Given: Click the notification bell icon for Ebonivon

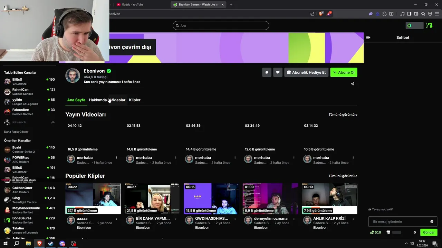Looking at the screenshot, I should coord(267,72).
